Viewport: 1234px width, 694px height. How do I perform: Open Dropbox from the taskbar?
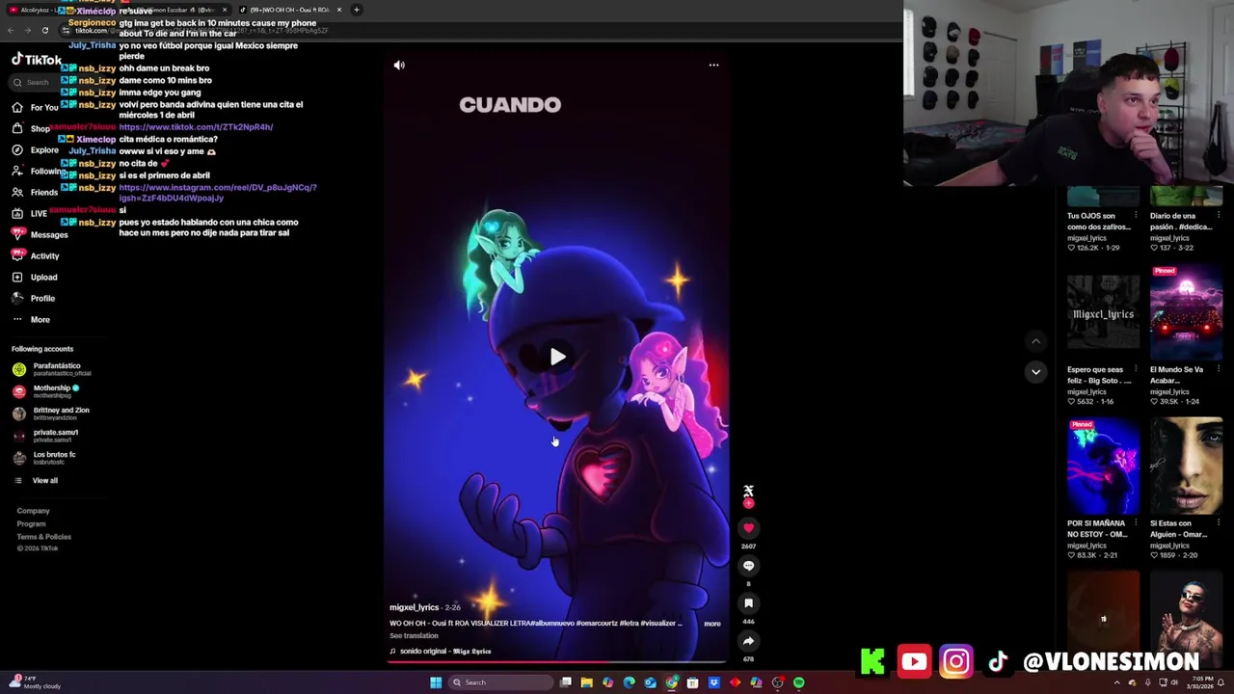(x=713, y=682)
